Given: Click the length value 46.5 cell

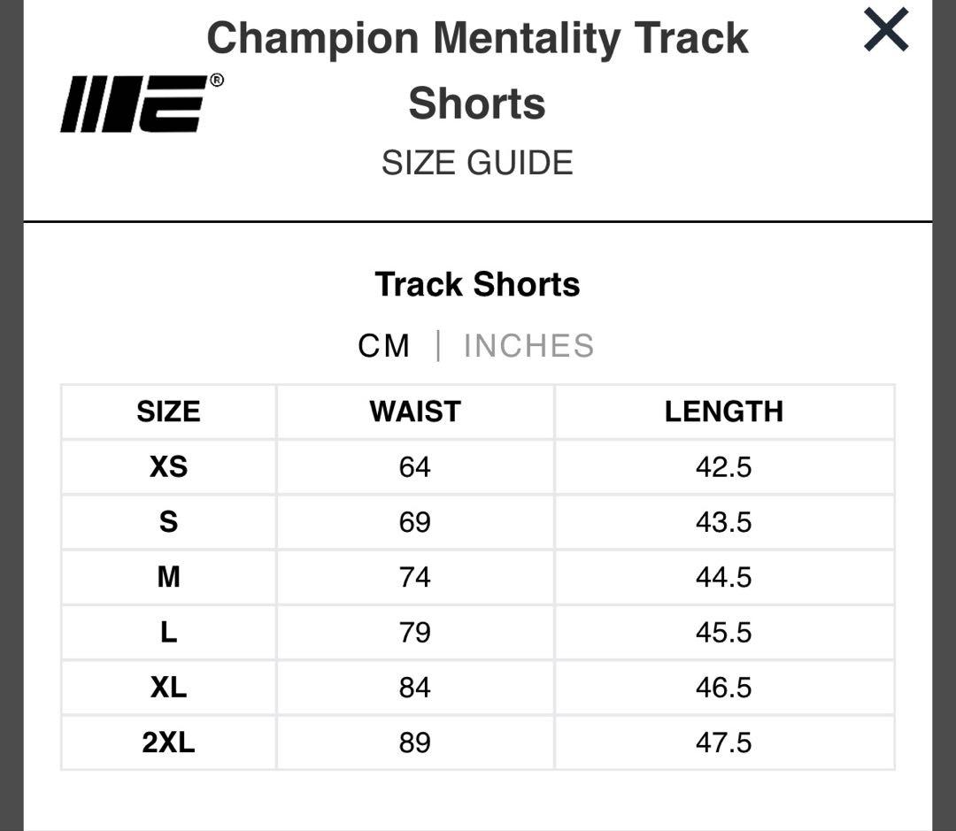Looking at the screenshot, I should tap(723, 687).
